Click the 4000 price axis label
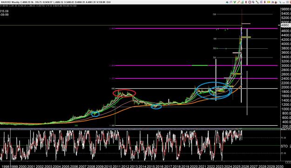The image size is (291, 168). [286, 44]
